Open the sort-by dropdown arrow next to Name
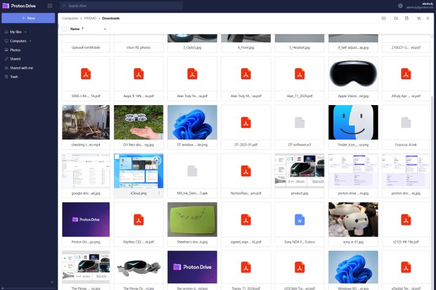 click(105, 29)
